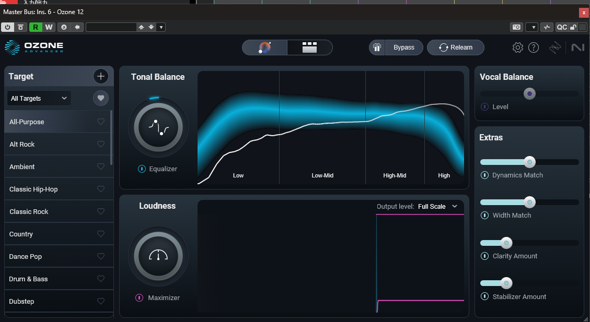Click the copy settings arrow icon
Screen dimensions: 590x322
click(x=77, y=27)
